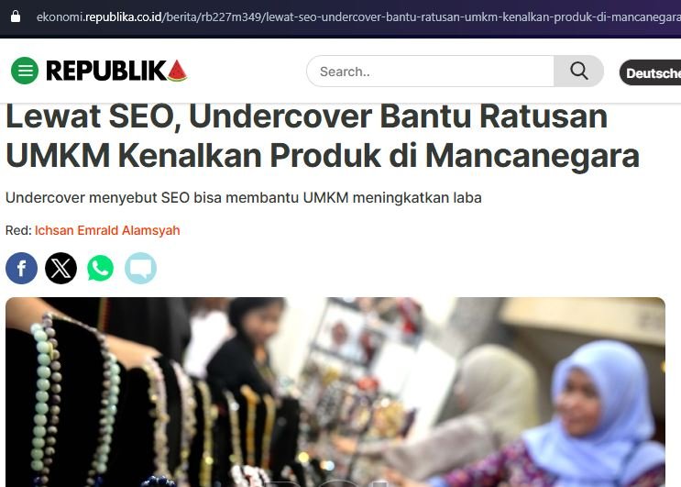Open author Ichsan Emrald Alamsyah link
Image resolution: width=681 pixels, height=487 pixels.
[x=107, y=230]
